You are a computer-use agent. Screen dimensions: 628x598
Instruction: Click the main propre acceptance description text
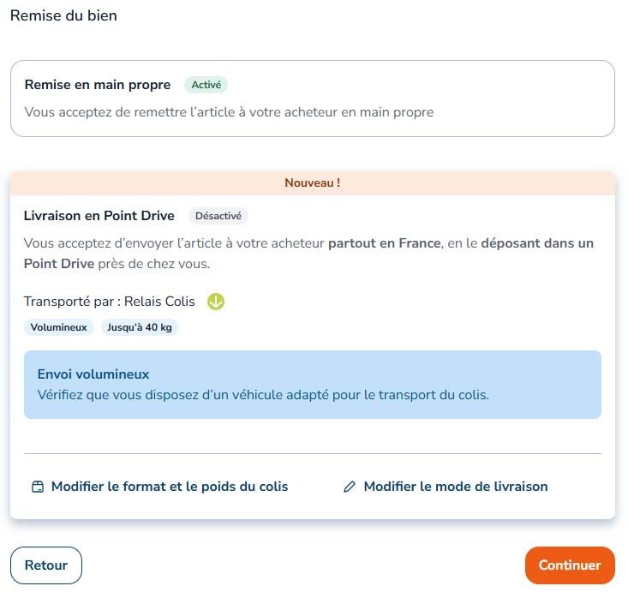click(x=229, y=112)
